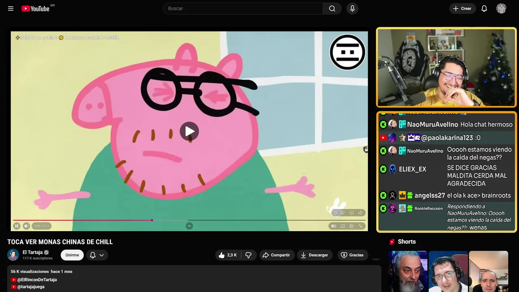Screen dimensions: 519x292
Task: Open the YouTube hamburger guide menu
Action: pyautogui.click(x=11, y=9)
